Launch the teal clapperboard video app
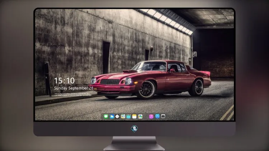This screenshot has width=269, height=151. (128, 116)
